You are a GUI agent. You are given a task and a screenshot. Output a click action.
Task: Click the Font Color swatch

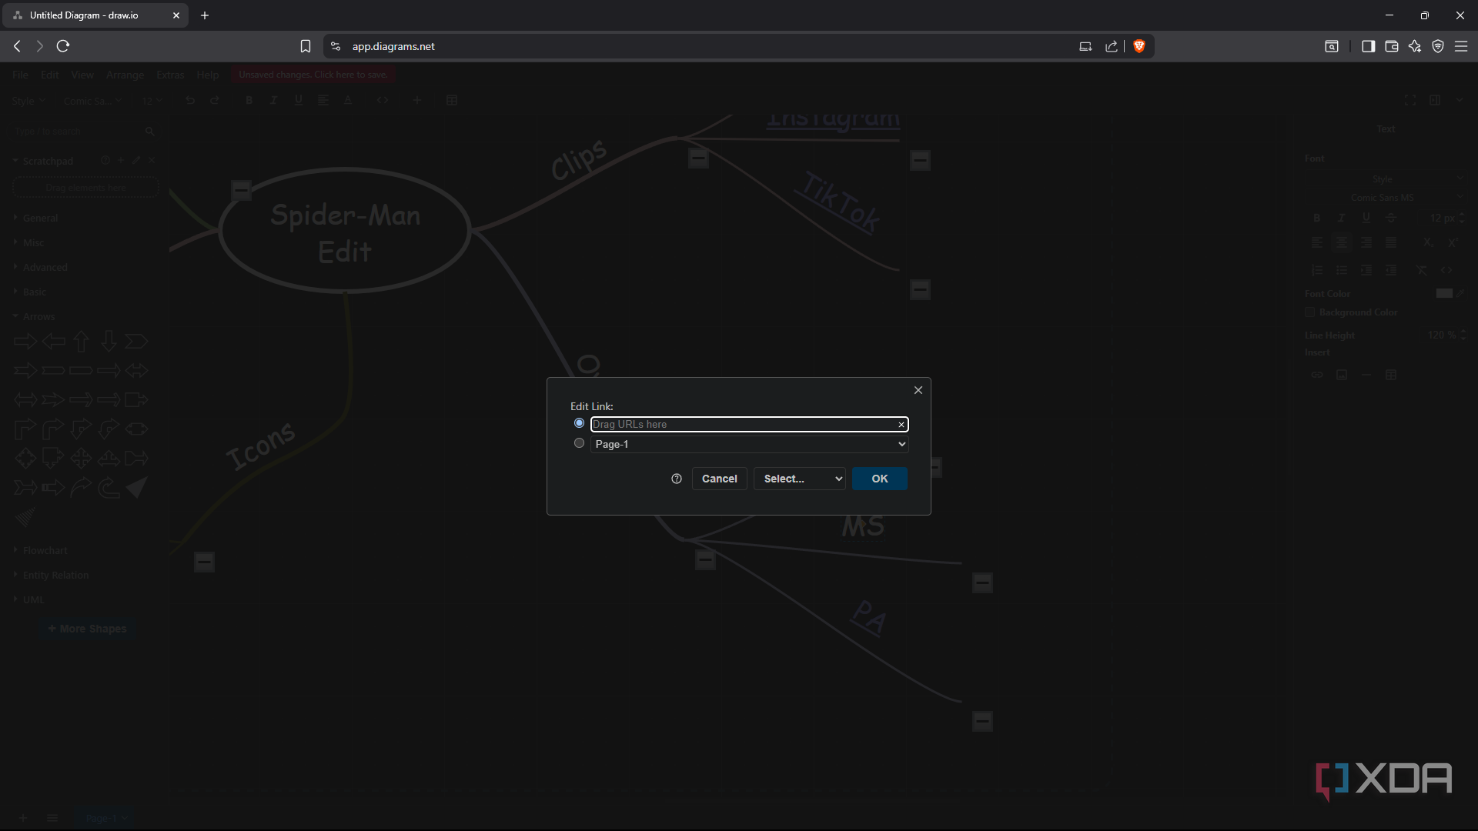point(1444,293)
